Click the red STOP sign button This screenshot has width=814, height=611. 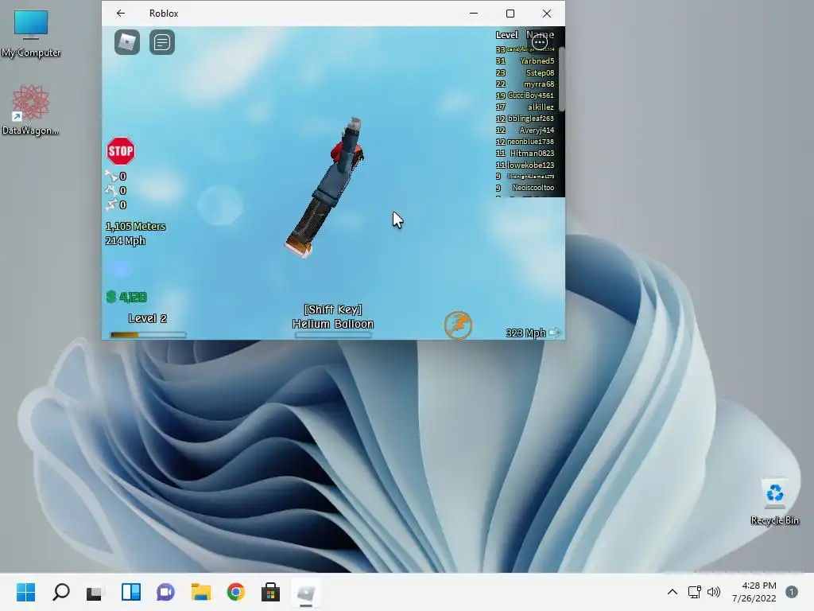[x=121, y=151]
